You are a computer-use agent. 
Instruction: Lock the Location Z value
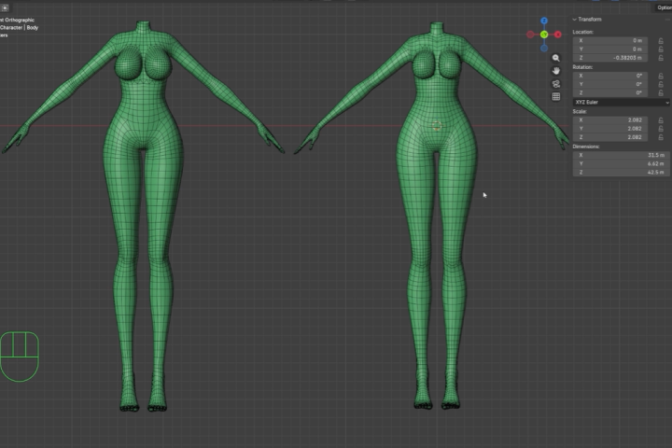(661, 58)
